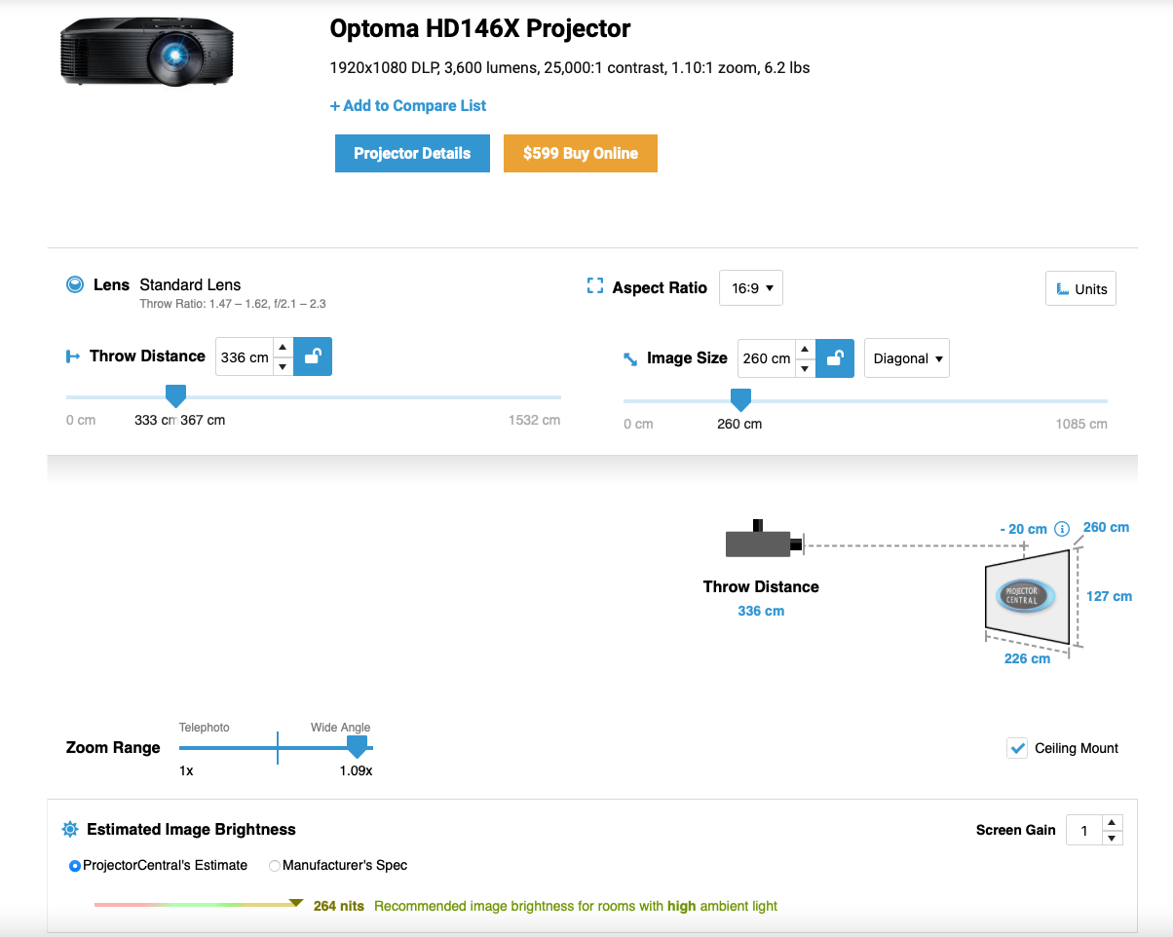Click the Optoma HD146X Projector title
The height and width of the screenshot is (937, 1173).
tap(480, 28)
